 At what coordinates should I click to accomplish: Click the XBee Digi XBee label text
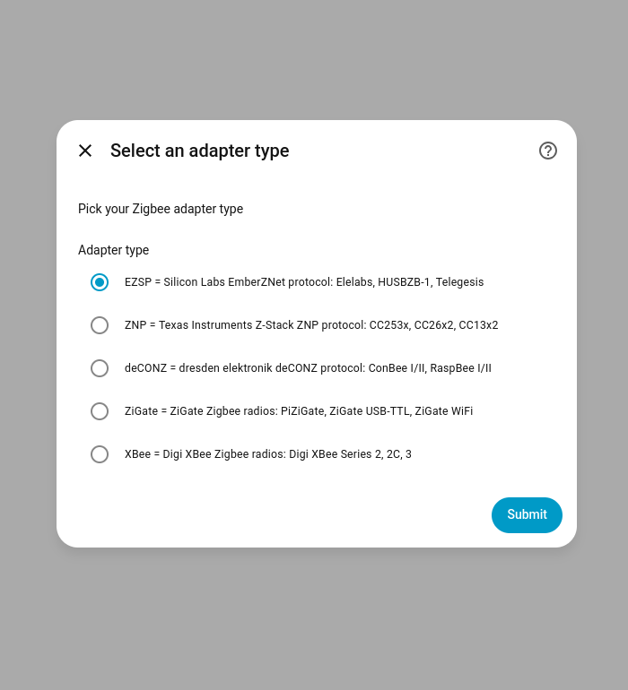(x=267, y=454)
